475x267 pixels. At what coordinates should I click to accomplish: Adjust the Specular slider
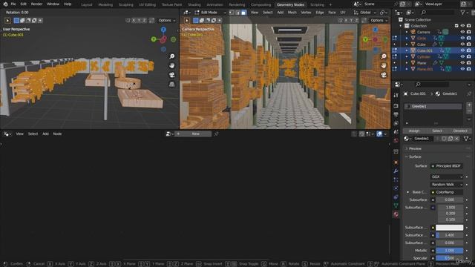(x=449, y=258)
